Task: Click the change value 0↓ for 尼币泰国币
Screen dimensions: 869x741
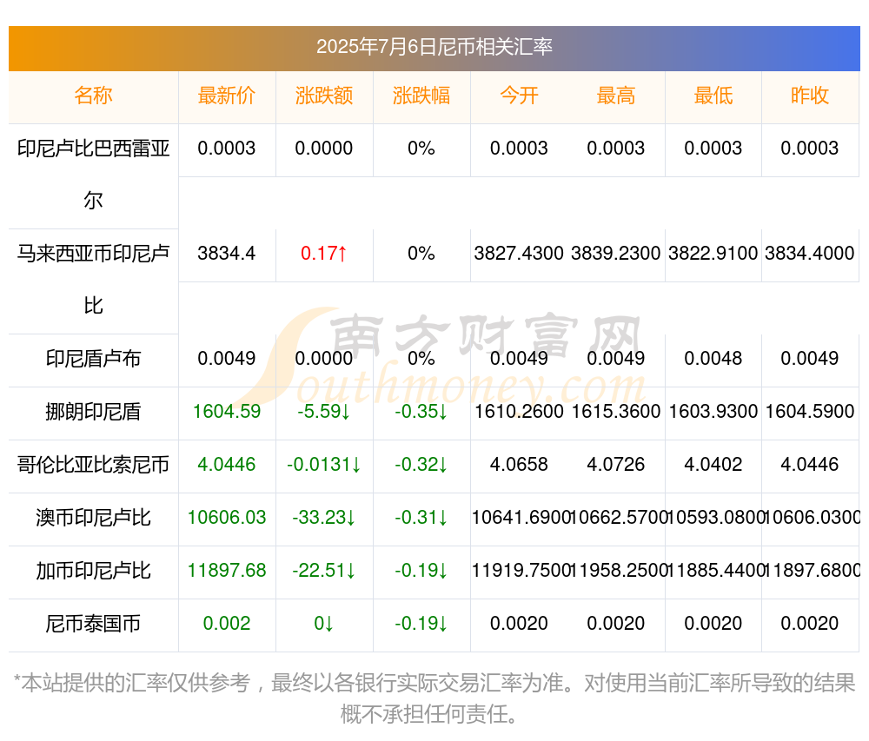Action: pos(323,624)
